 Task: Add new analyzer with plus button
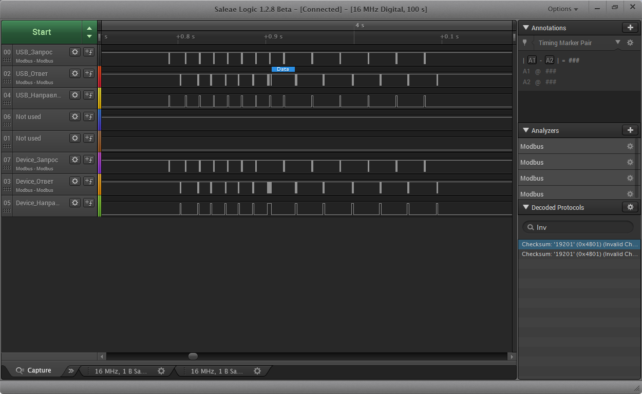coord(630,130)
